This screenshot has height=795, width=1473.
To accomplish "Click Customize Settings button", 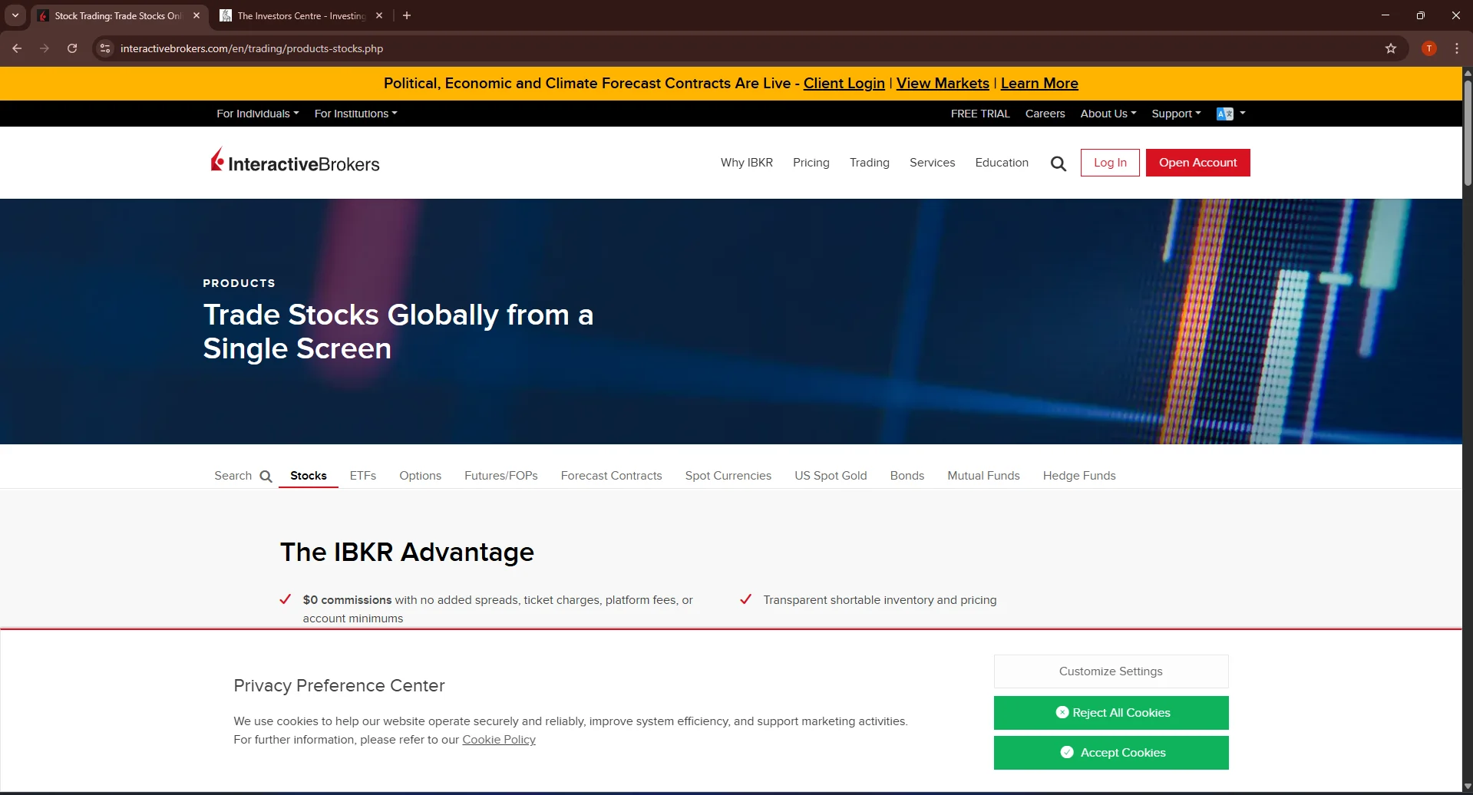I will pyautogui.click(x=1111, y=671).
